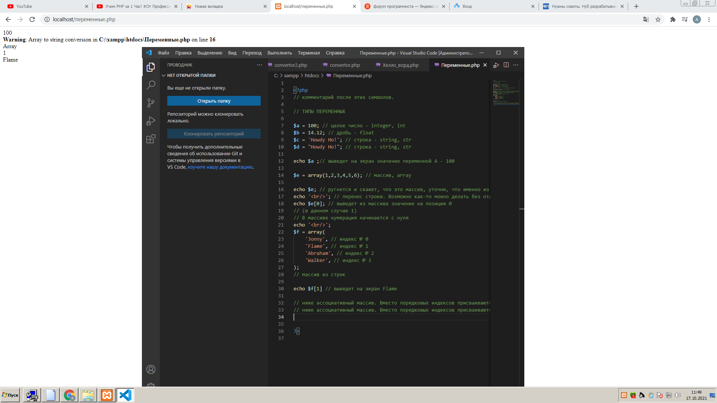
Task: Open the Правка menu
Action: [183, 53]
